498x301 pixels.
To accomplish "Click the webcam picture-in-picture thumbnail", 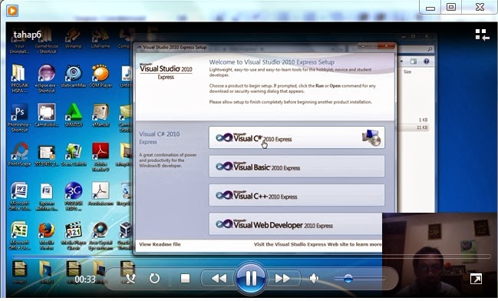I will (440, 255).
